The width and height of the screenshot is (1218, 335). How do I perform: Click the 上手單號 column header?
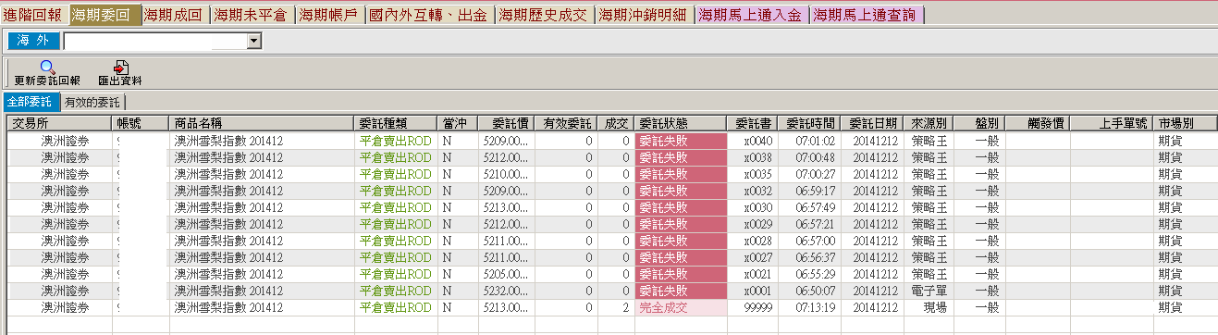[x=1112, y=123]
